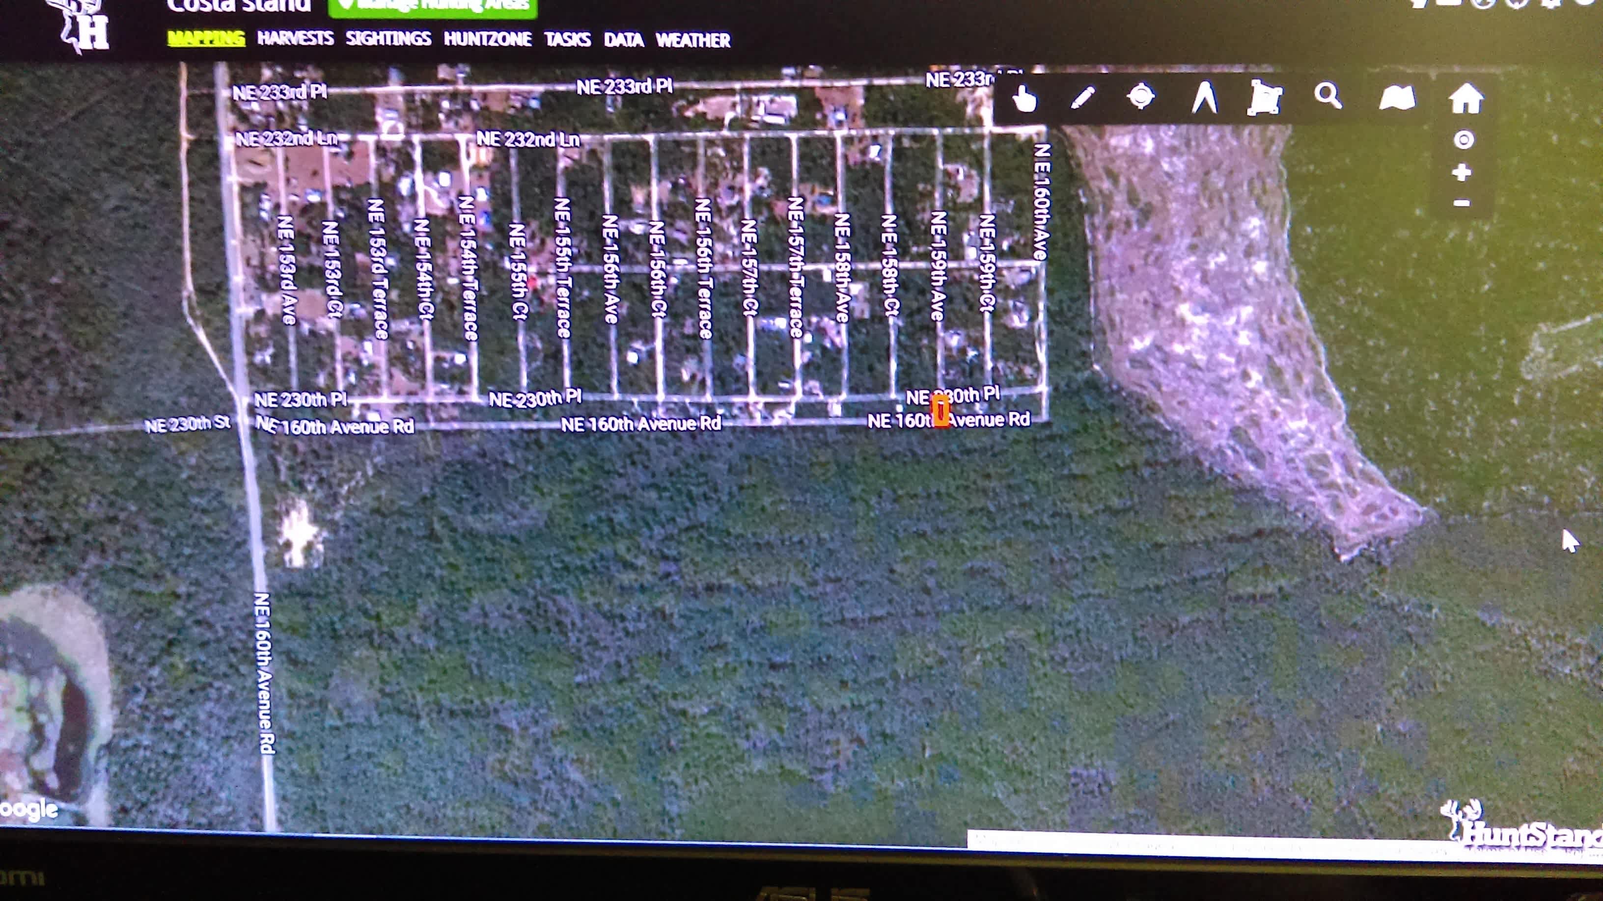This screenshot has width=1603, height=901.
Task: Open the map layers icon
Action: pyautogui.click(x=1397, y=98)
